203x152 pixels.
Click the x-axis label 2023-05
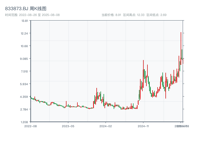(x=68, y=126)
